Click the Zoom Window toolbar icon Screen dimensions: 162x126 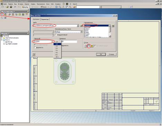[x=60, y=7]
